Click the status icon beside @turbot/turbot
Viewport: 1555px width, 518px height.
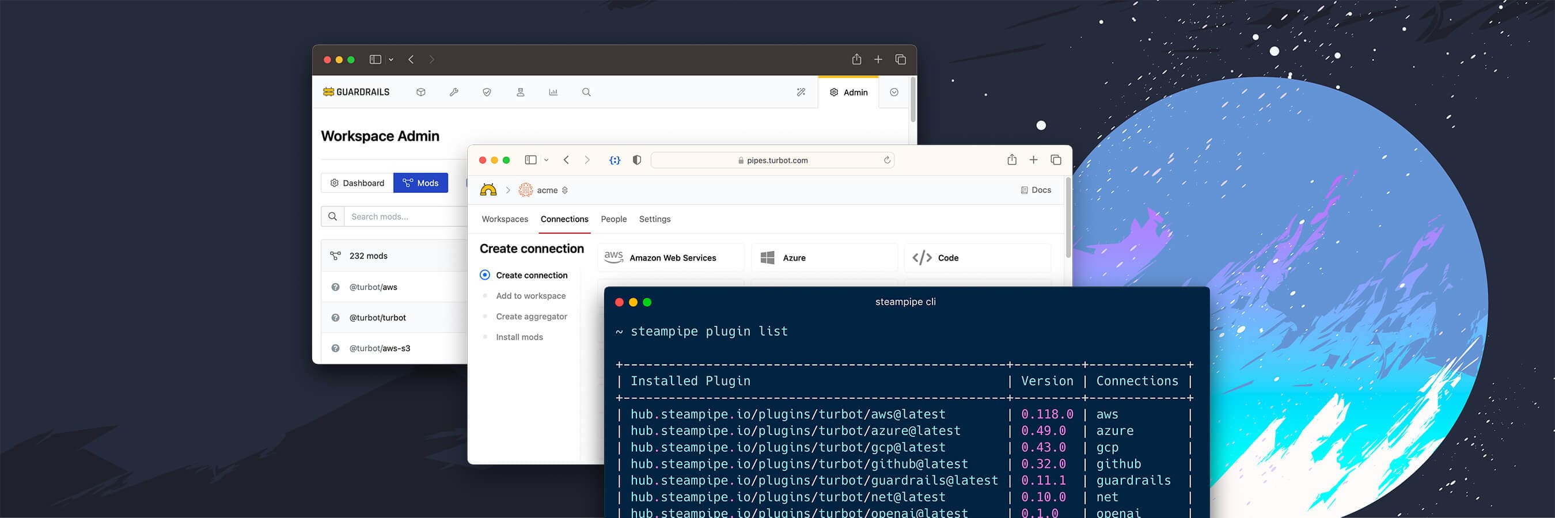pos(336,318)
